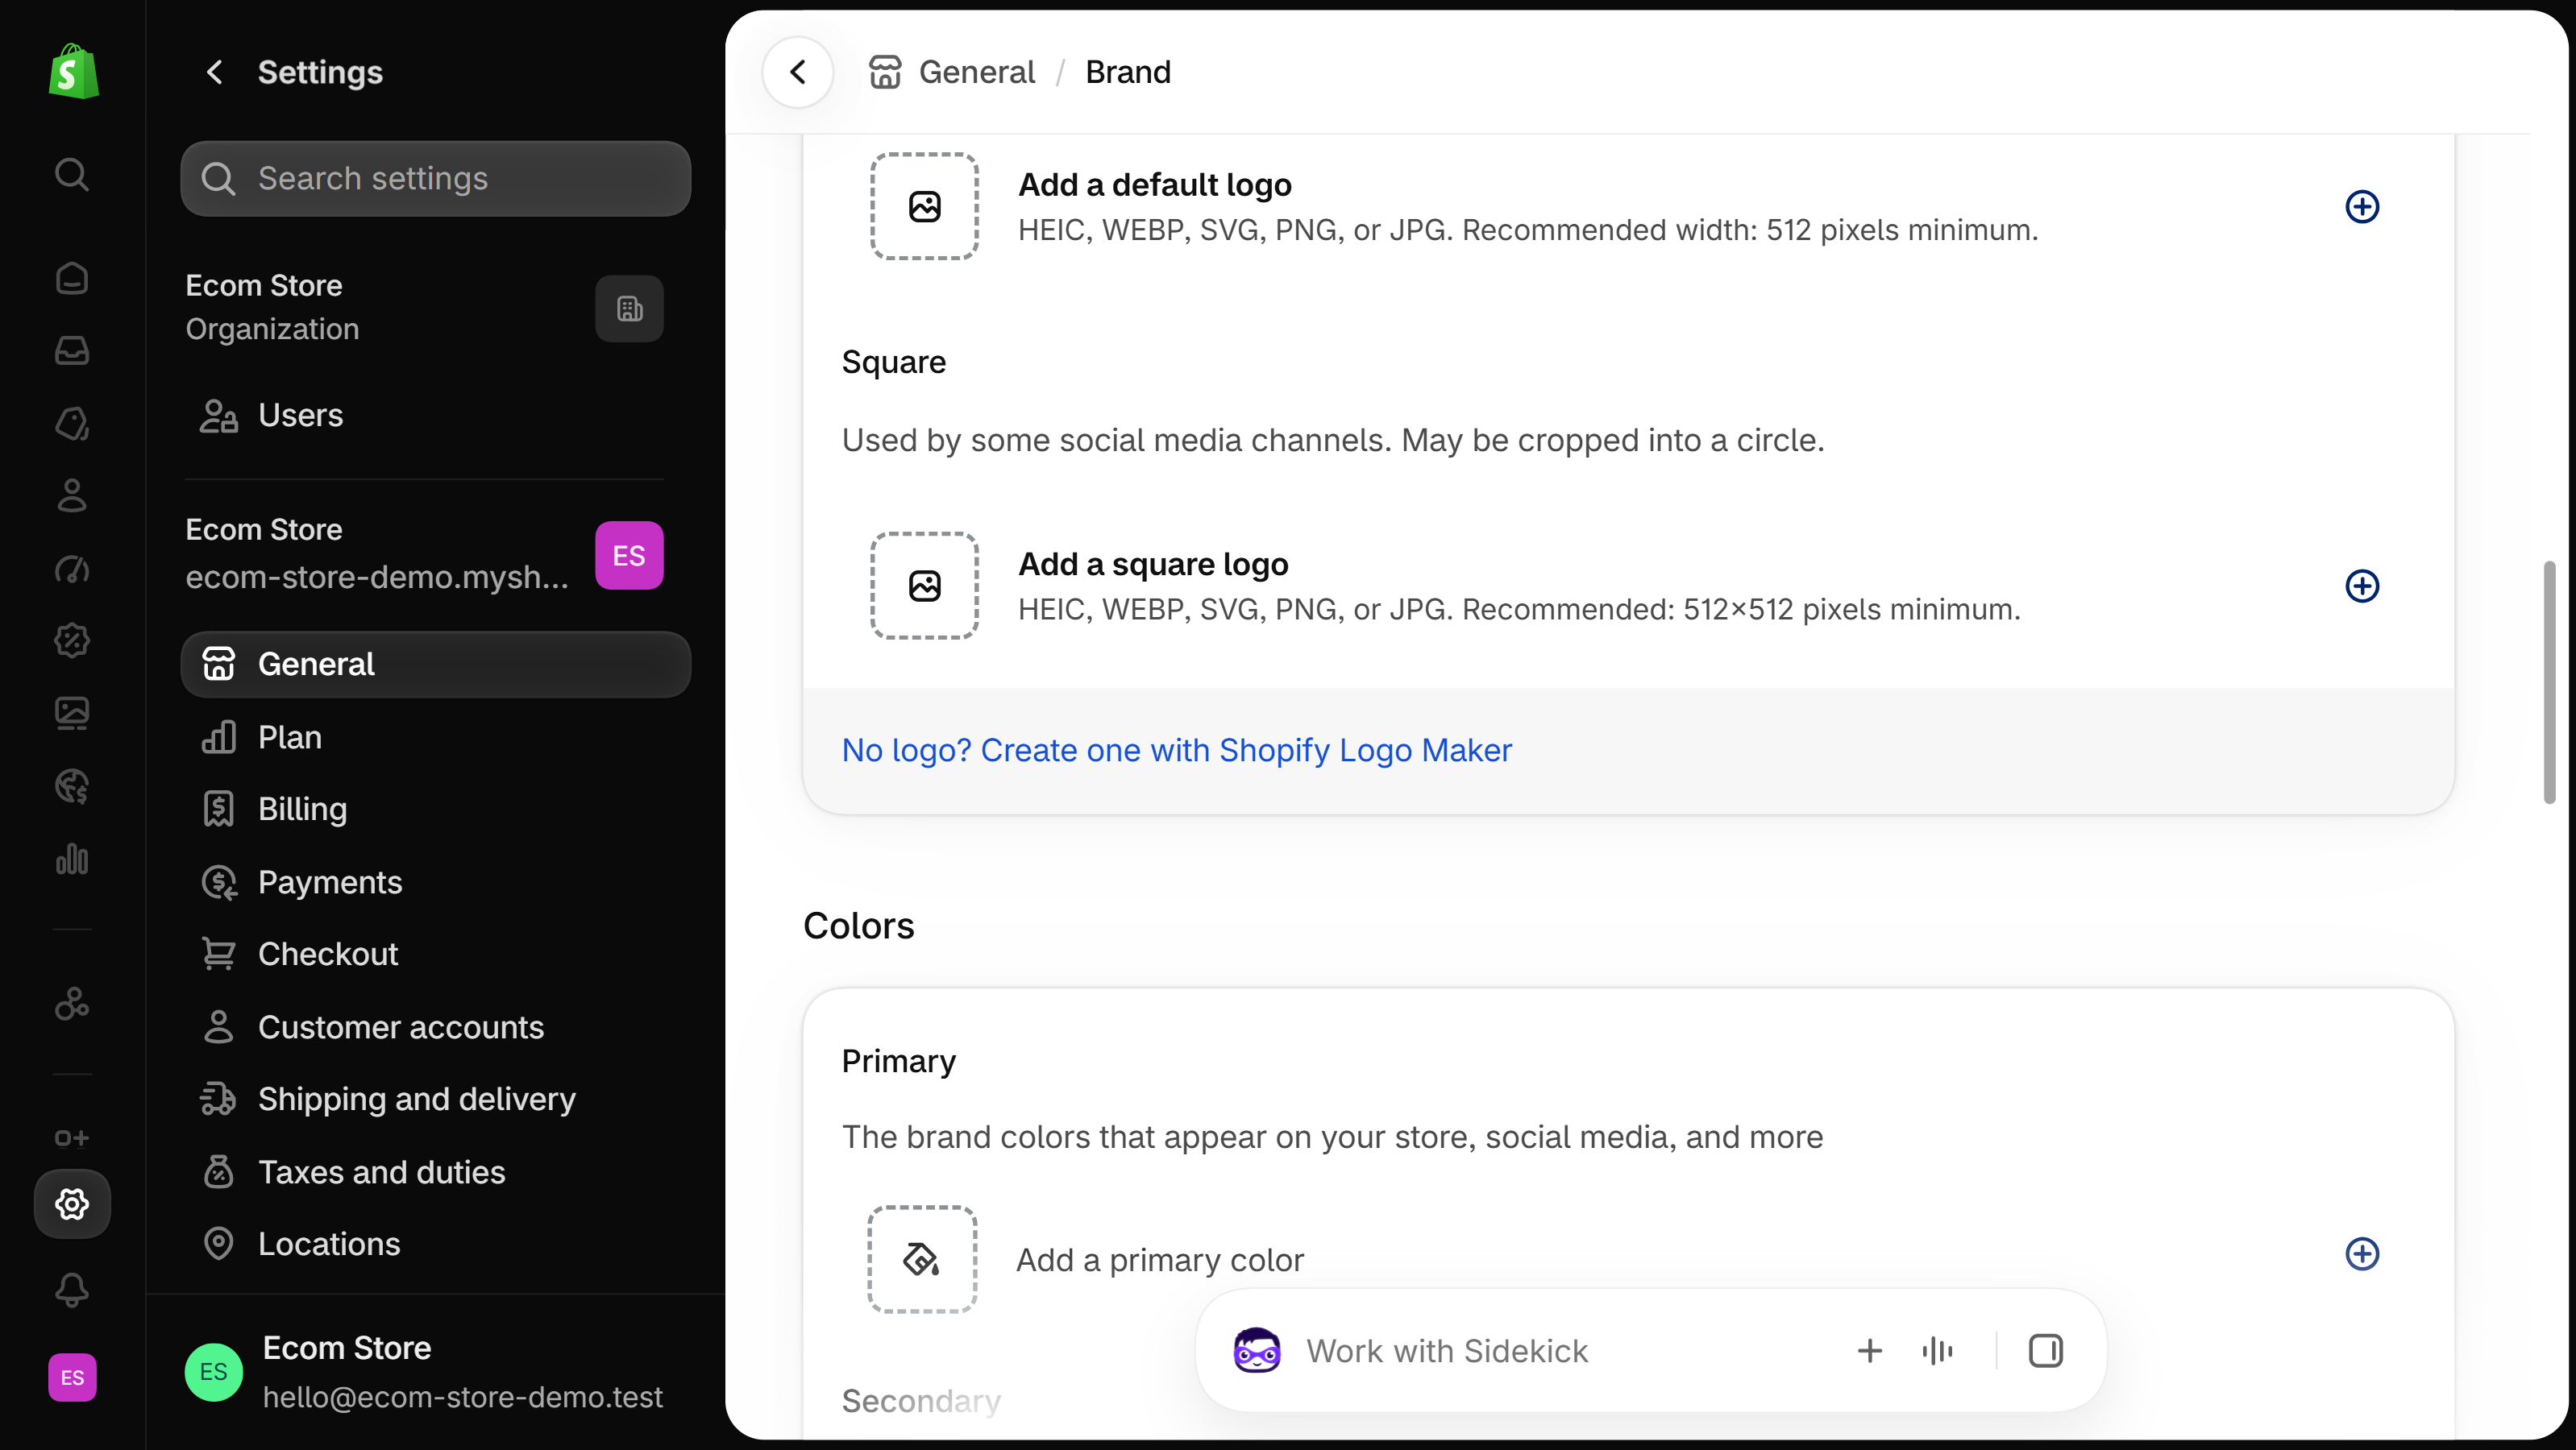The image size is (2576, 1450).
Task: Click the voice waveform icon in Sidekick bar
Action: pos(1937,1351)
